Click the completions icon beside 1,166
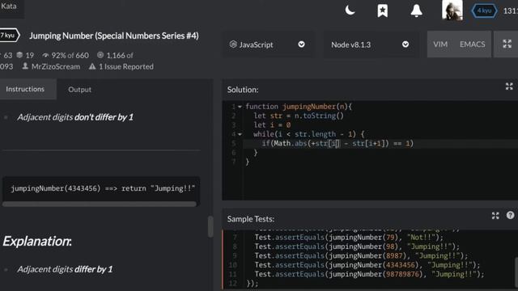Image resolution: width=518 pixels, height=291 pixels. (x=100, y=55)
